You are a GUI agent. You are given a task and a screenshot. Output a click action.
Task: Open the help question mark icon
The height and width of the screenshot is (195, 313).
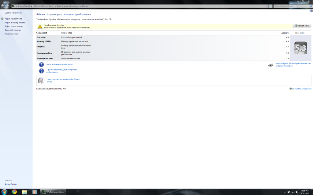pos(311,11)
